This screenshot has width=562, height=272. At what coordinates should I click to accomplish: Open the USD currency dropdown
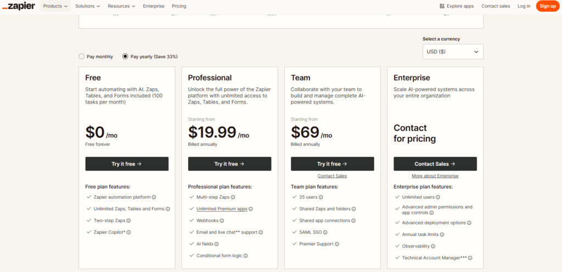click(453, 52)
